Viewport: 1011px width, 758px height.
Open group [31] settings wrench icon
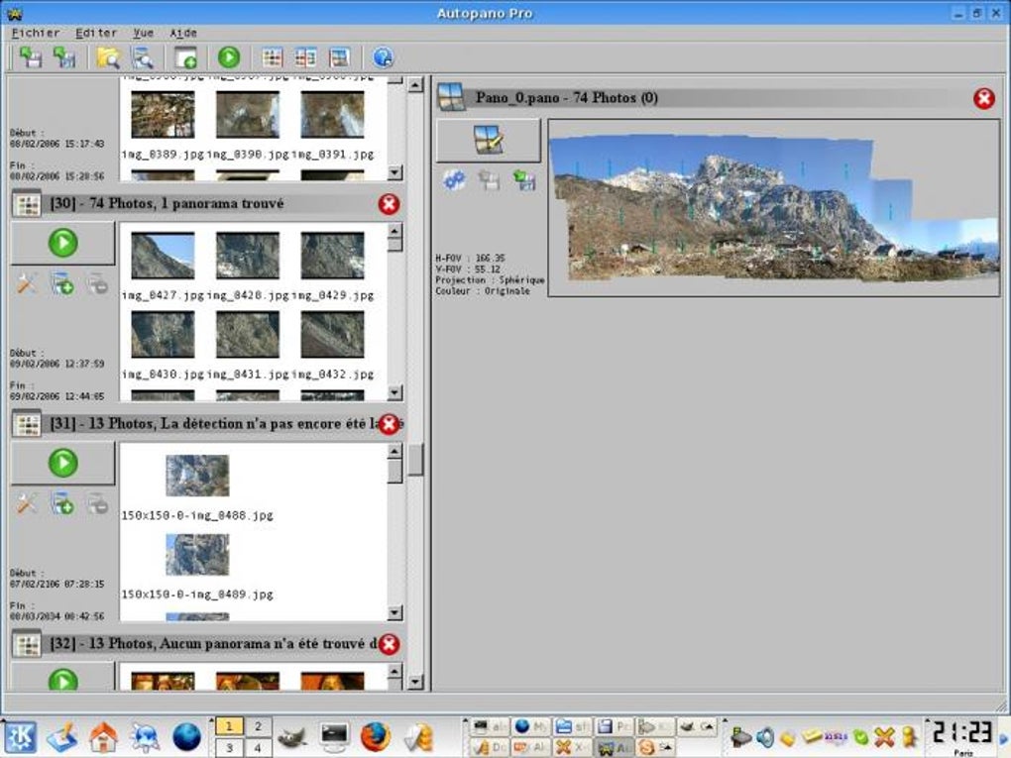[27, 503]
